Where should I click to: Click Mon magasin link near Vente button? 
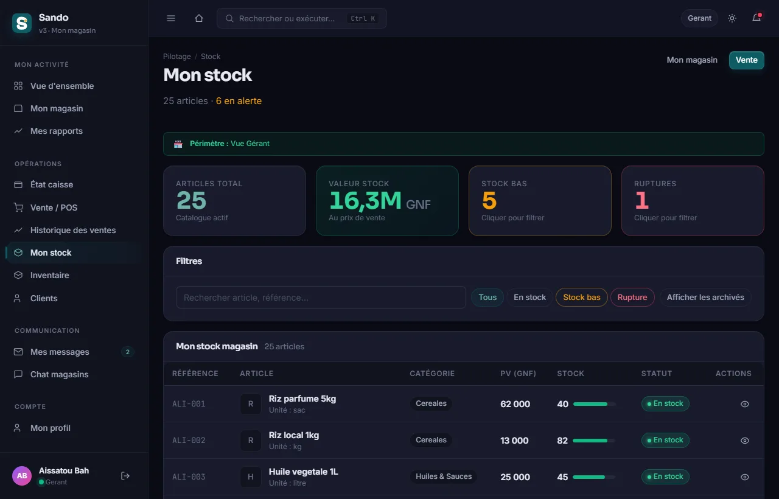click(692, 60)
